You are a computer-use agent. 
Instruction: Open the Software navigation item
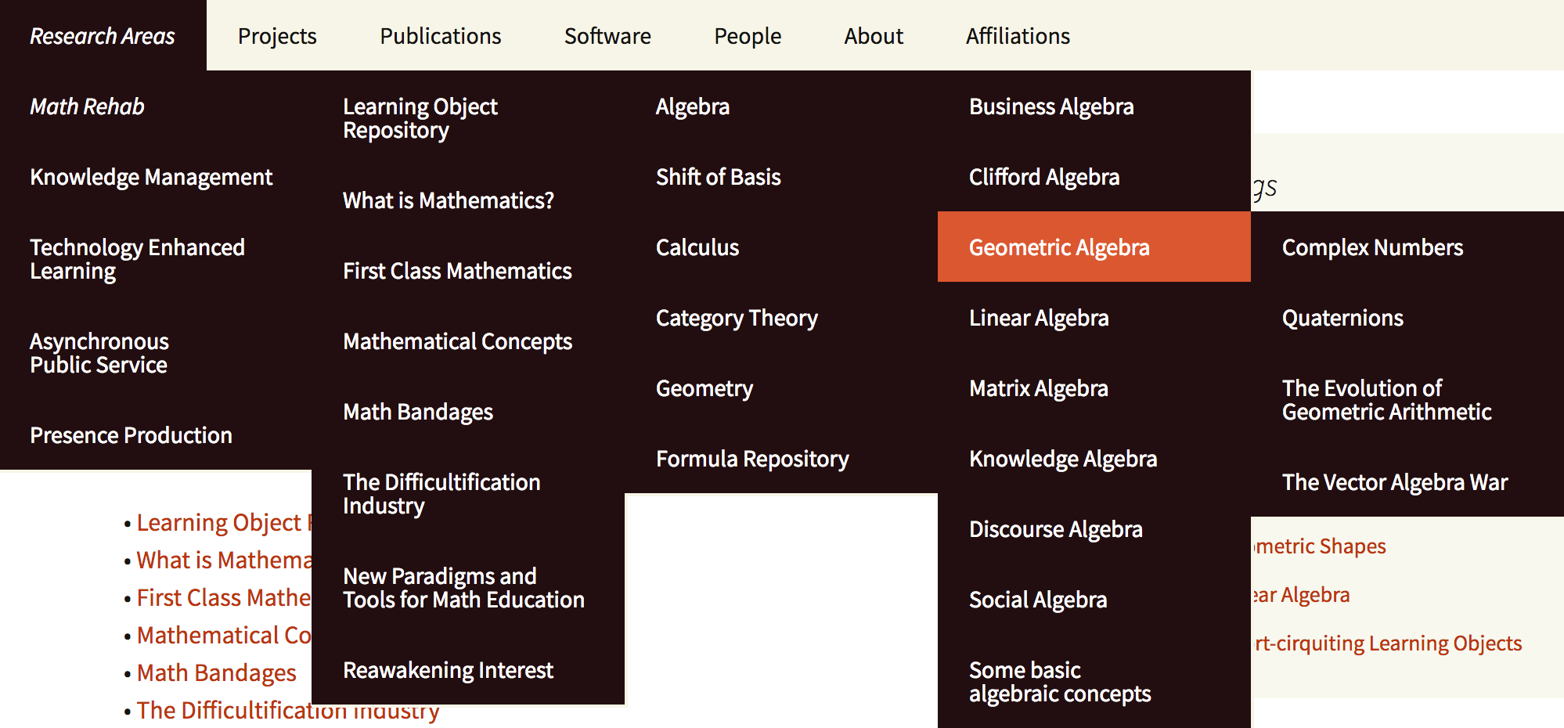[607, 36]
